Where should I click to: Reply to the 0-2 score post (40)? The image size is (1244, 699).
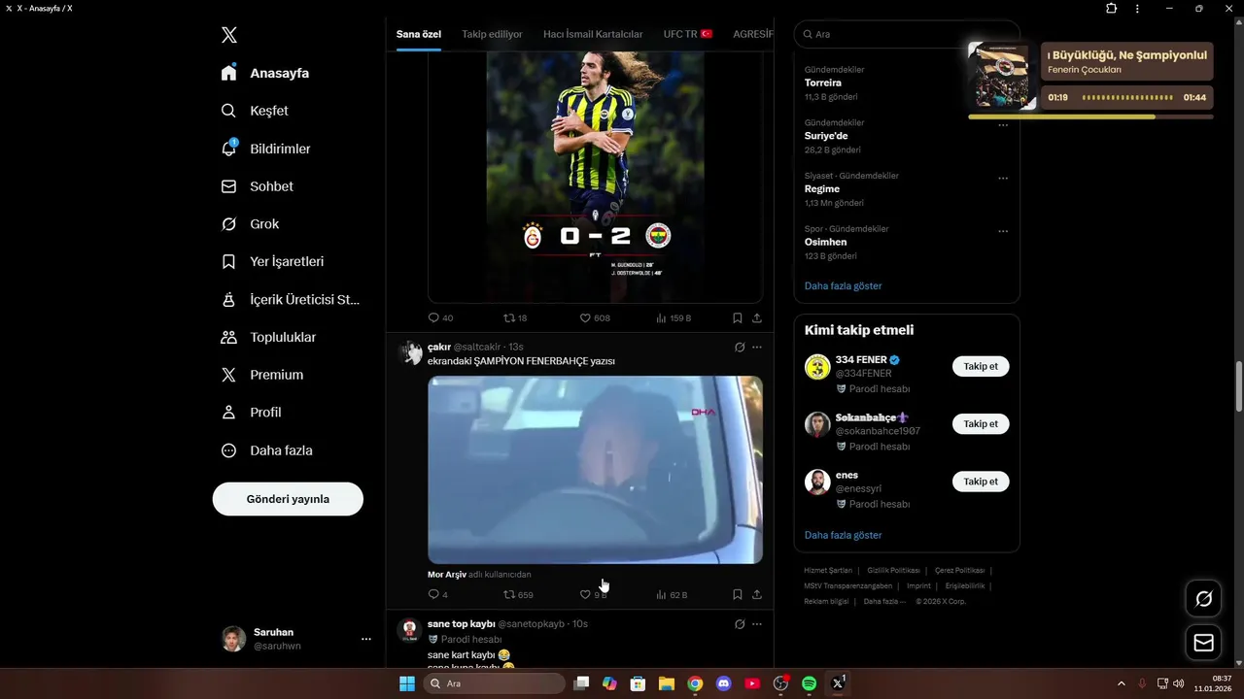tap(440, 317)
